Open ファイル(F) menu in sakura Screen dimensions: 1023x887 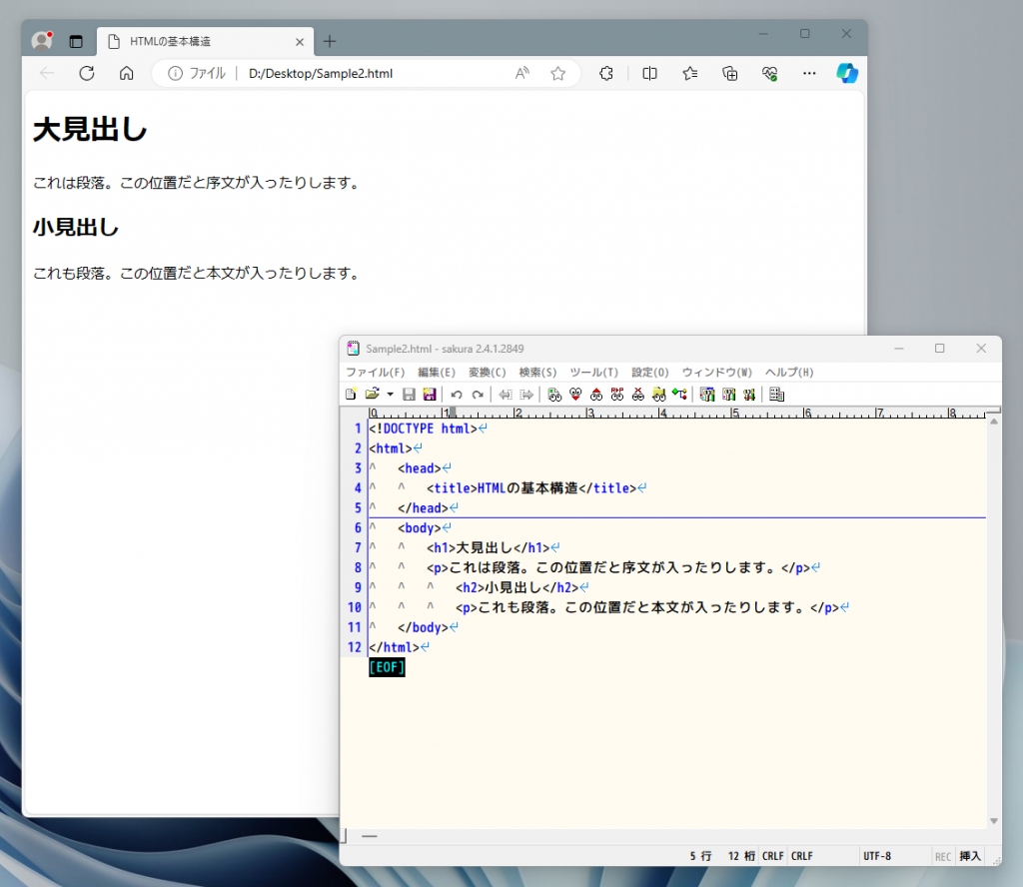[376, 373]
